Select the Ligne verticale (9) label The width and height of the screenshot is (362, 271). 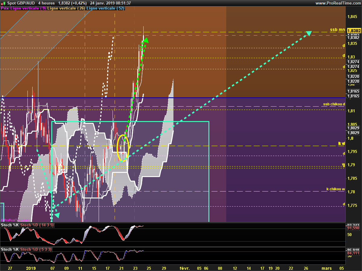(28, 8)
